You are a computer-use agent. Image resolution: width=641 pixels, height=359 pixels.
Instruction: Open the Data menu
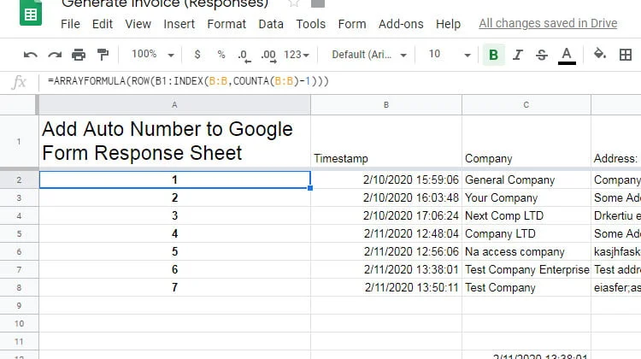click(x=271, y=24)
